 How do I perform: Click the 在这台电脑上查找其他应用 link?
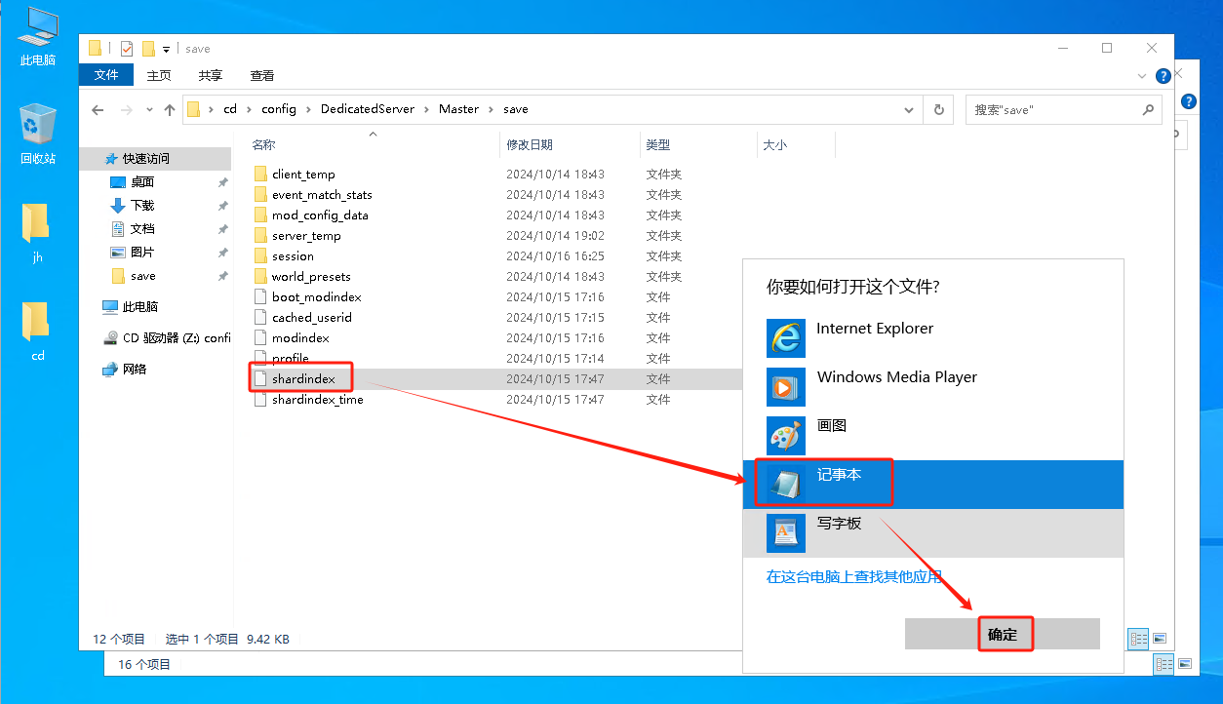coord(854,576)
